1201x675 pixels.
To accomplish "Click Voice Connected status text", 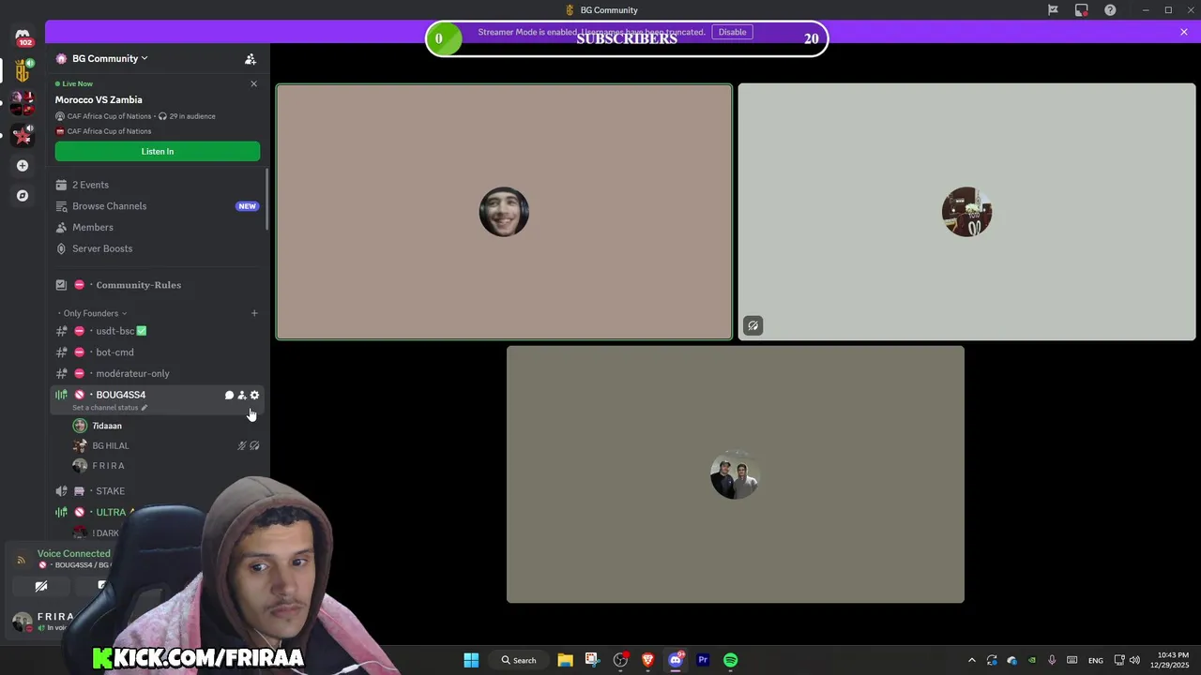I will pos(73,553).
